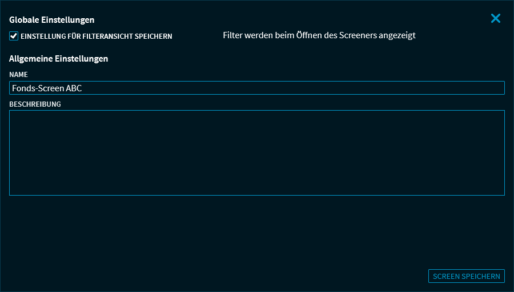Close the settings dialog with the X icon
Screen dimensions: 514x292
tap(495, 18)
